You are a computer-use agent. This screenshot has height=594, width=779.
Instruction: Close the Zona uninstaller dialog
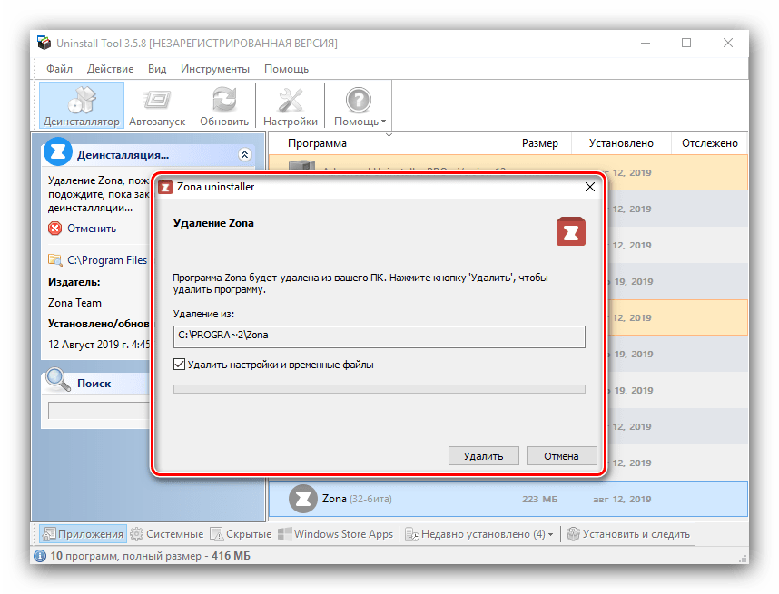pos(590,187)
